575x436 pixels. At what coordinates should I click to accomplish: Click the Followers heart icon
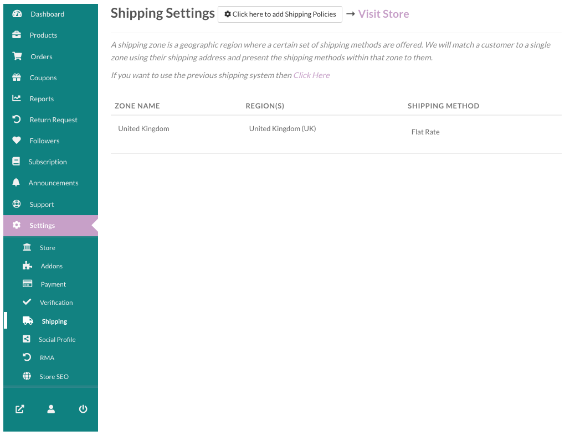[x=17, y=141]
